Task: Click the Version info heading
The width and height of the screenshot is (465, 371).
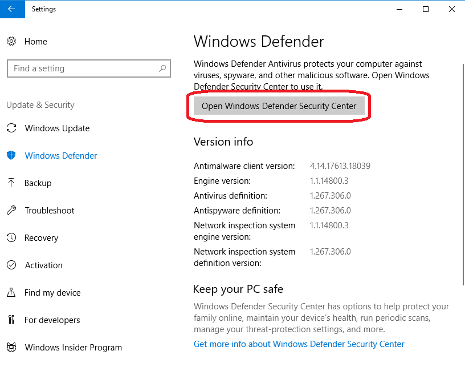Action: click(x=223, y=142)
